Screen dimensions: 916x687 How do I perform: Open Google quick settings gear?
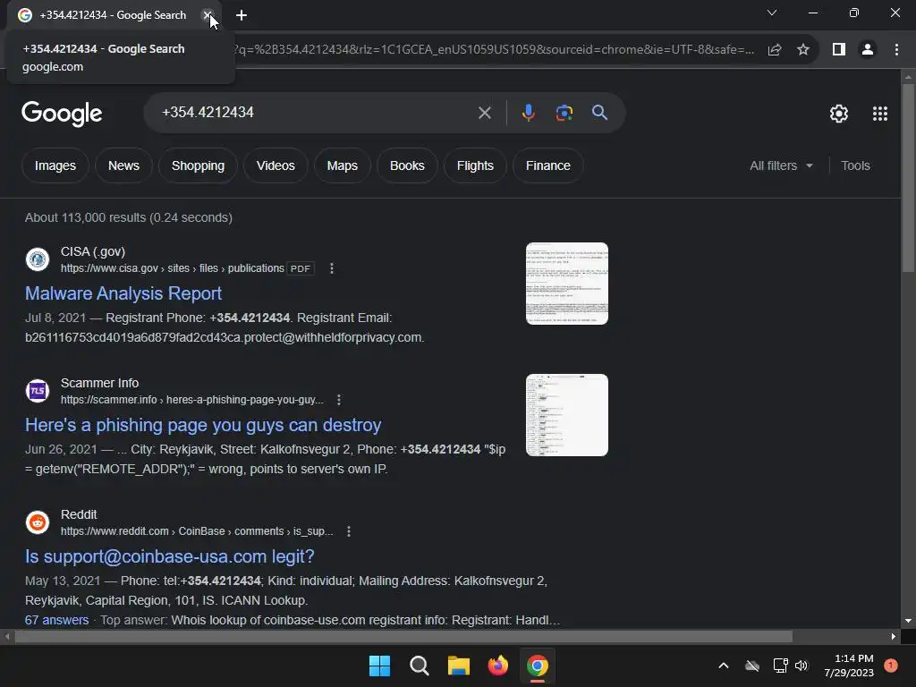click(839, 114)
